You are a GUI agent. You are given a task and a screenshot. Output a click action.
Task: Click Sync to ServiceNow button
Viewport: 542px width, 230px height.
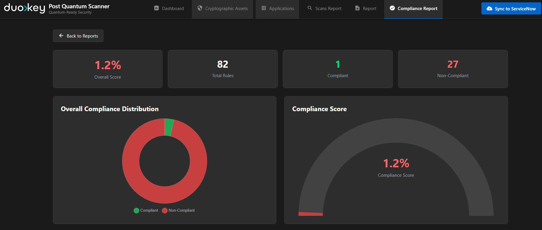click(x=511, y=9)
